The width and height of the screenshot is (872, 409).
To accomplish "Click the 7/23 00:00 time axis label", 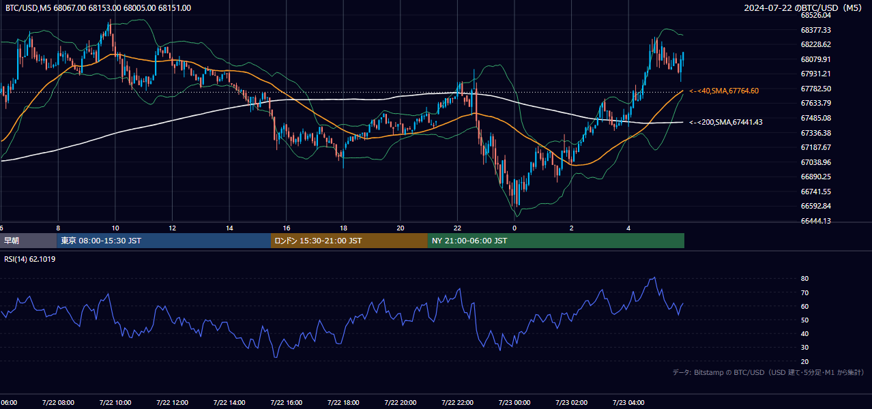I will tap(514, 403).
